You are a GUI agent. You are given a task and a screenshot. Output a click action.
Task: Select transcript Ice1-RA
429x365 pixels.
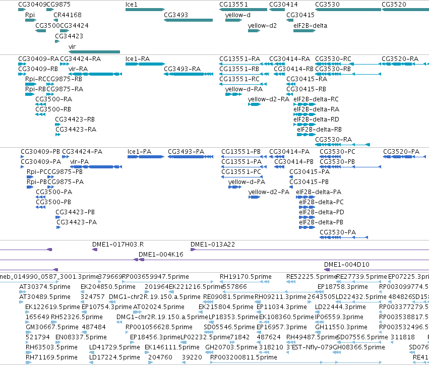click(x=145, y=64)
